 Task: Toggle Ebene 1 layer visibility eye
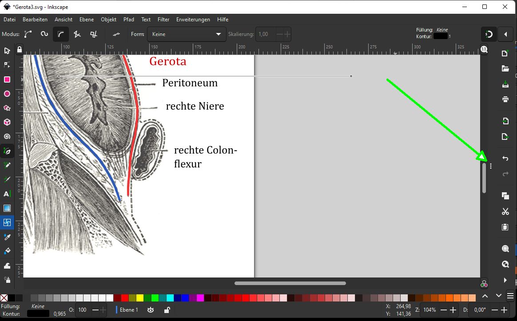(151, 310)
